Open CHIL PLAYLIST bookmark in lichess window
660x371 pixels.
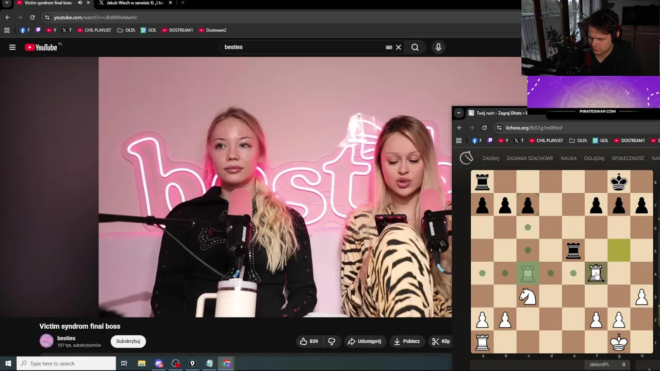point(546,141)
